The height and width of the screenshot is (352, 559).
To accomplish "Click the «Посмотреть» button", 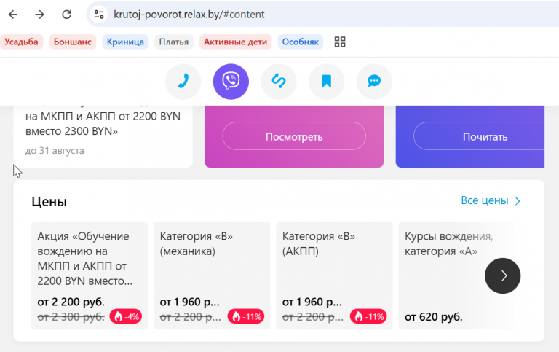I will click(294, 136).
